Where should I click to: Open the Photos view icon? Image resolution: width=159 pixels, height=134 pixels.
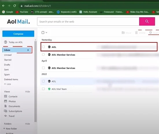5,101
